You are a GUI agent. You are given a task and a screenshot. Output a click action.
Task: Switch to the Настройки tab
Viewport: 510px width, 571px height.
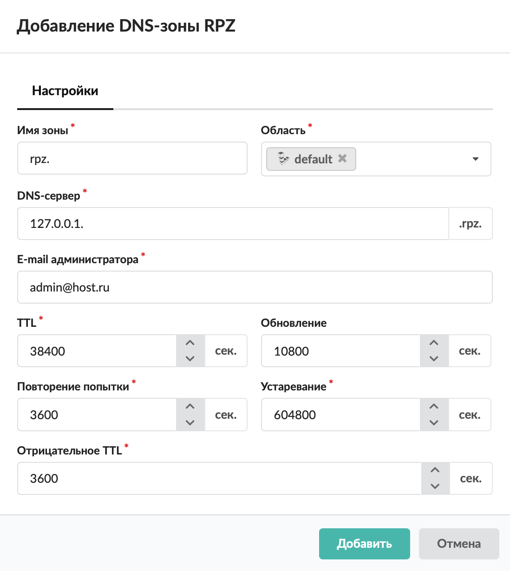coord(65,91)
